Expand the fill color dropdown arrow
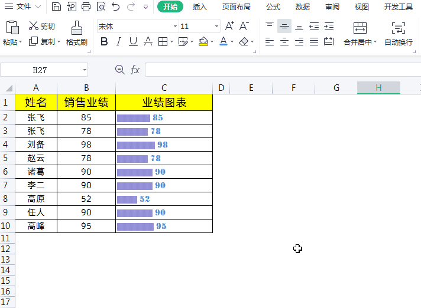Viewport: 421px width, 308px height. [x=212, y=42]
